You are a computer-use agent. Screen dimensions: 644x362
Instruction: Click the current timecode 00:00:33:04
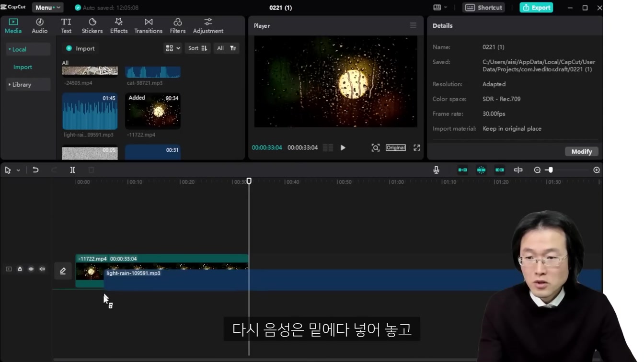point(267,147)
